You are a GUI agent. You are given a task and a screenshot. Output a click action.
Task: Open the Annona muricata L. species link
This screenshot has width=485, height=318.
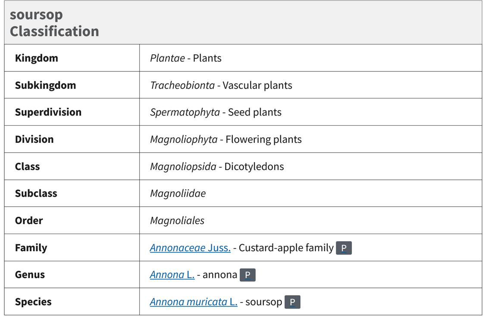[x=194, y=303]
